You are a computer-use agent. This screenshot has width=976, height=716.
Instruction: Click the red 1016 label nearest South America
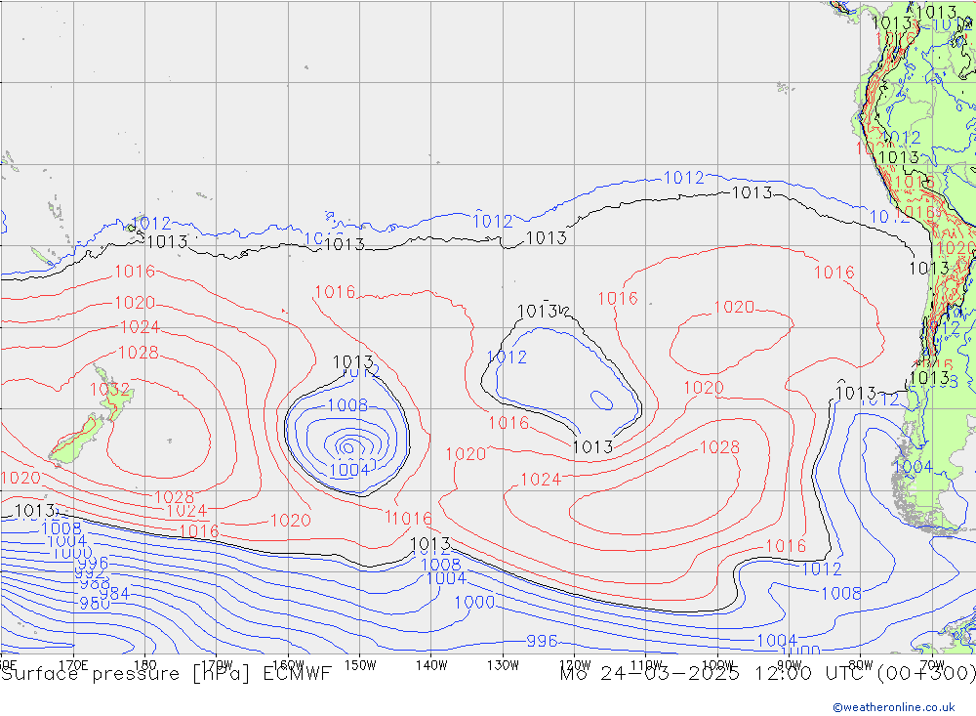[x=834, y=273]
